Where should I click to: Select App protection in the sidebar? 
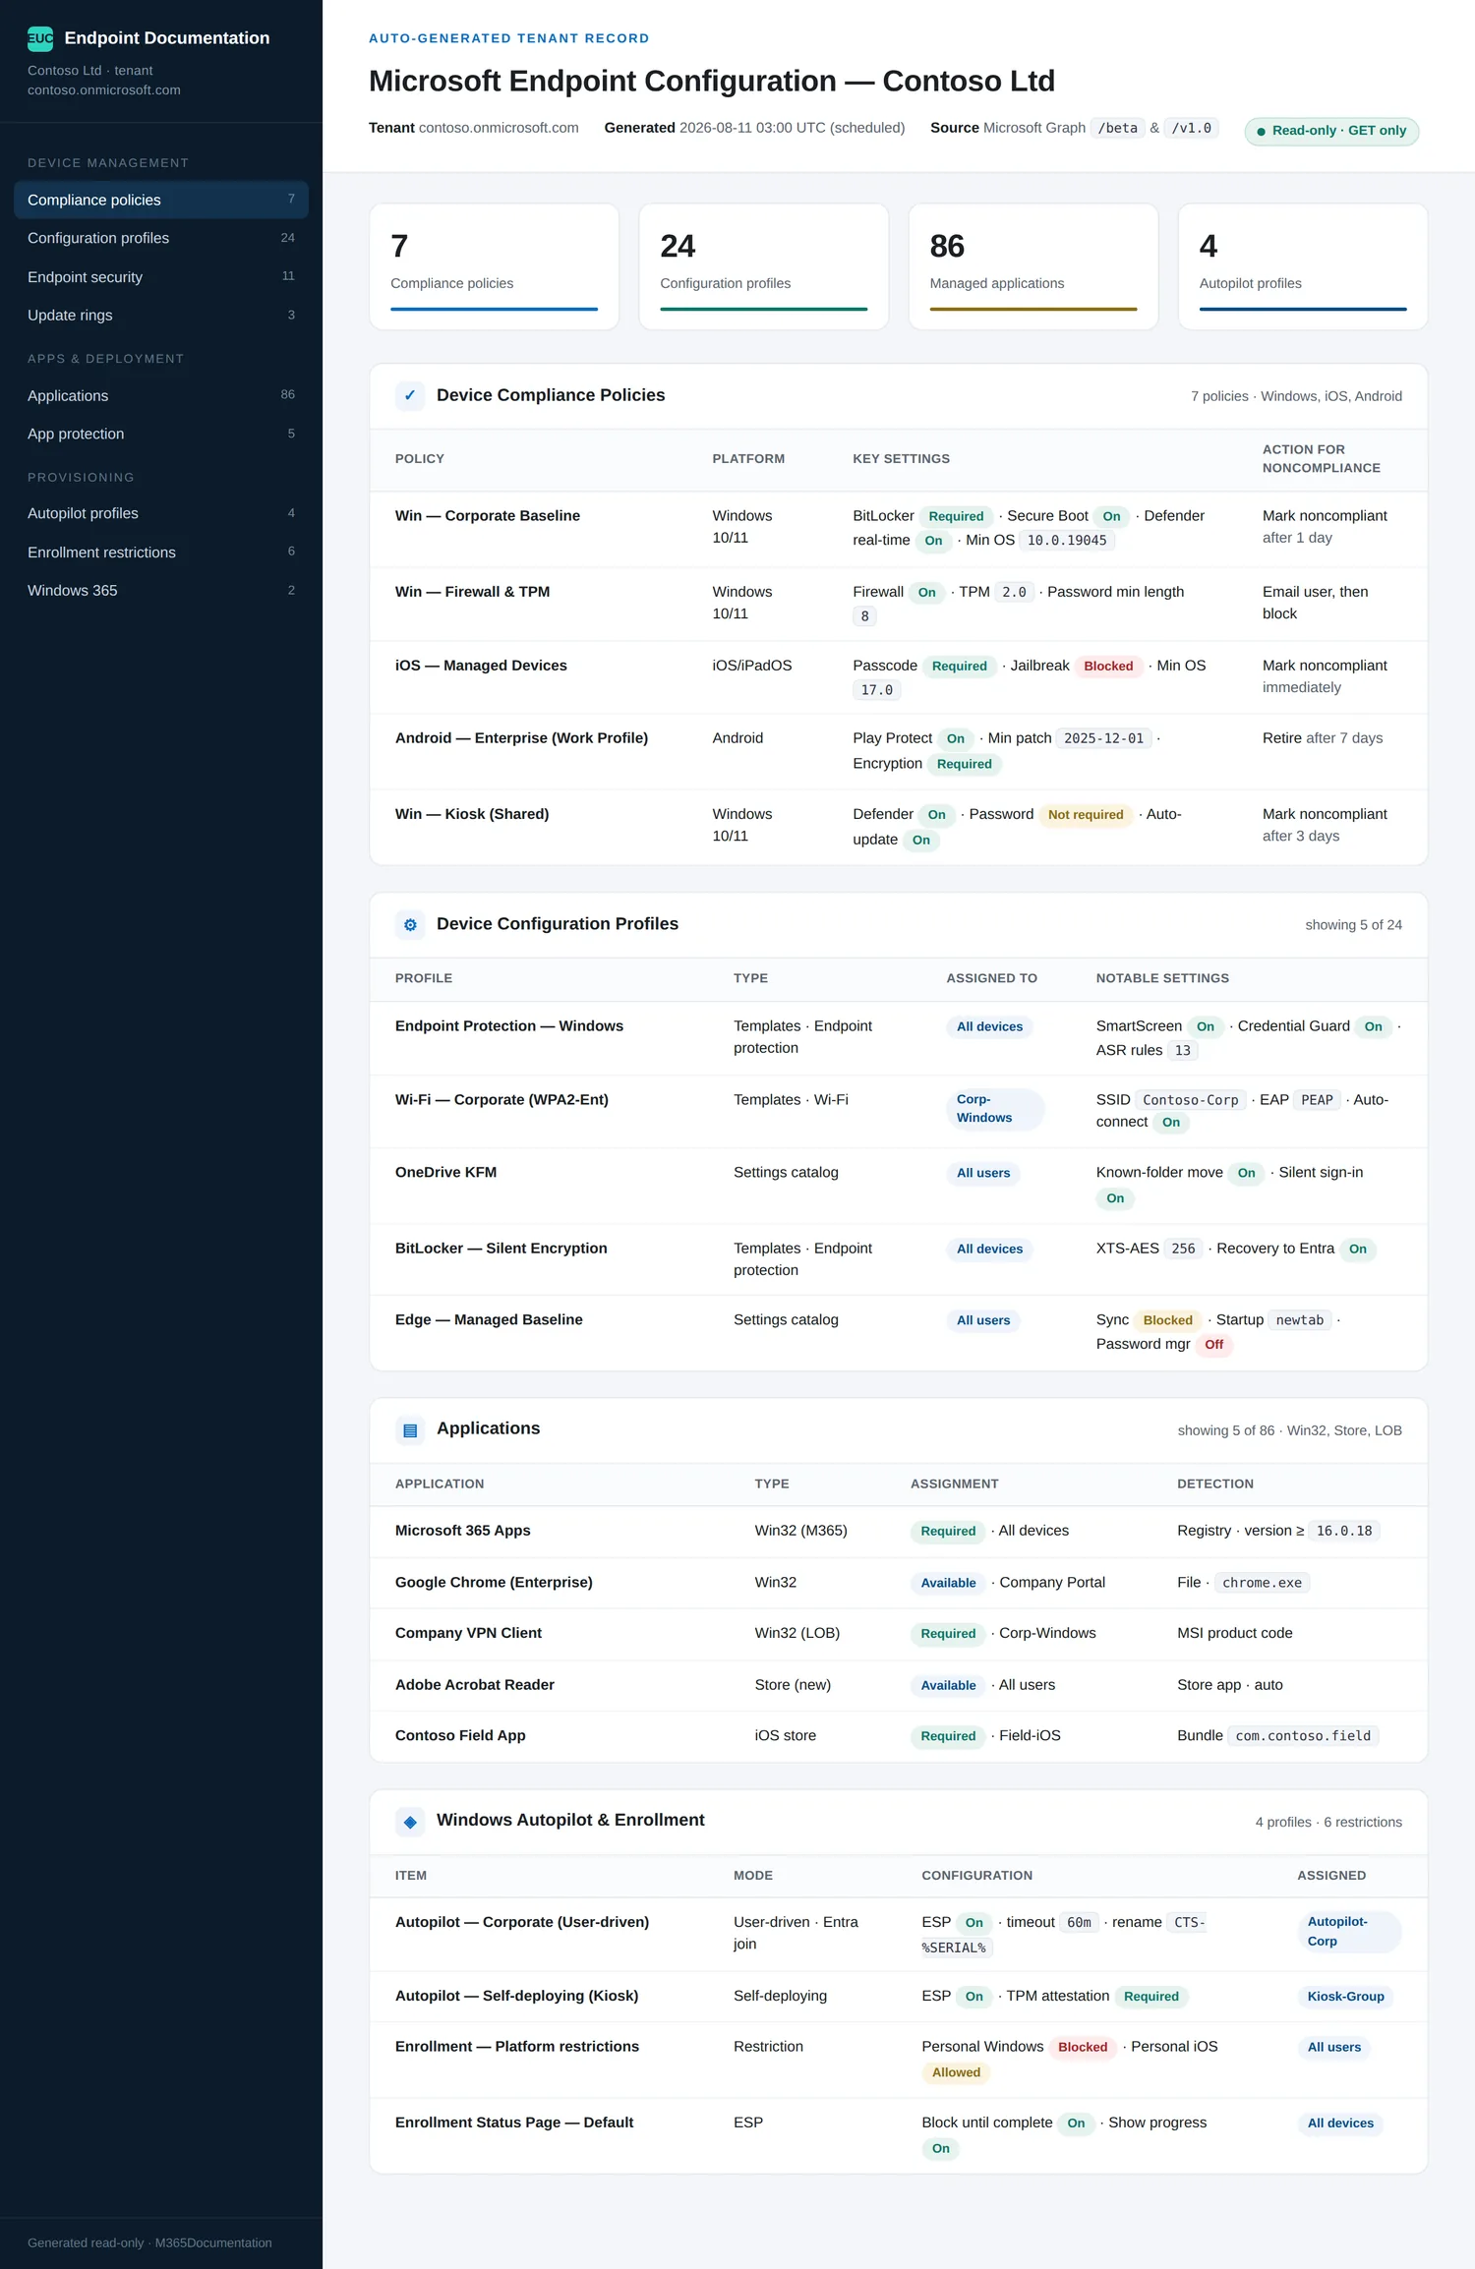(161, 434)
